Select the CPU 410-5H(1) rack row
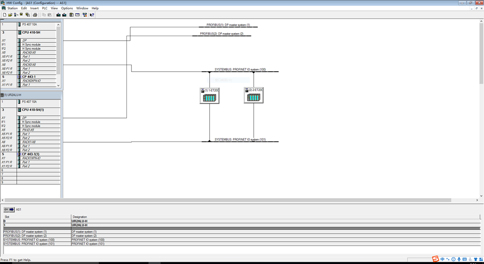The height and width of the screenshot is (264, 484). click(31, 110)
